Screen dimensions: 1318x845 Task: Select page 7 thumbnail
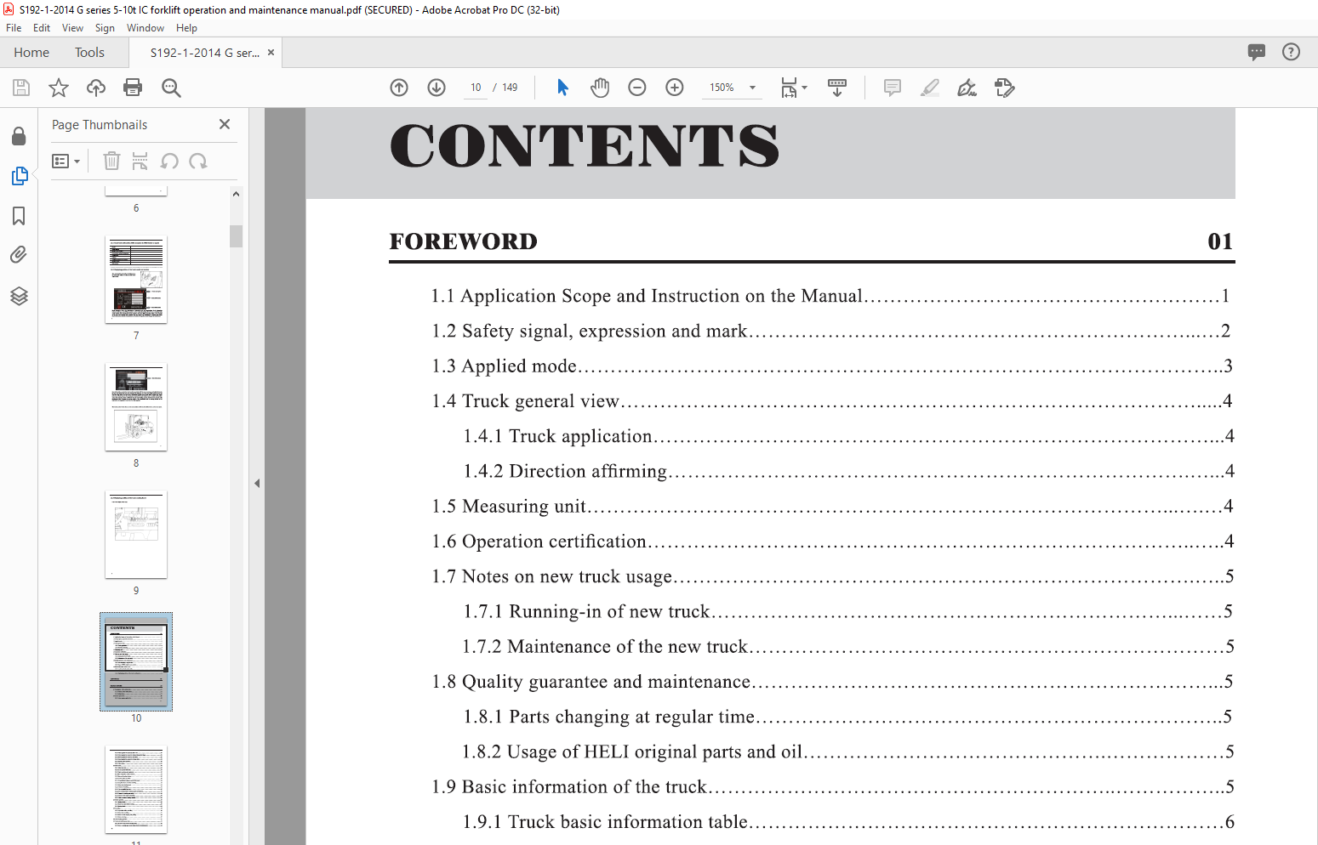136,280
